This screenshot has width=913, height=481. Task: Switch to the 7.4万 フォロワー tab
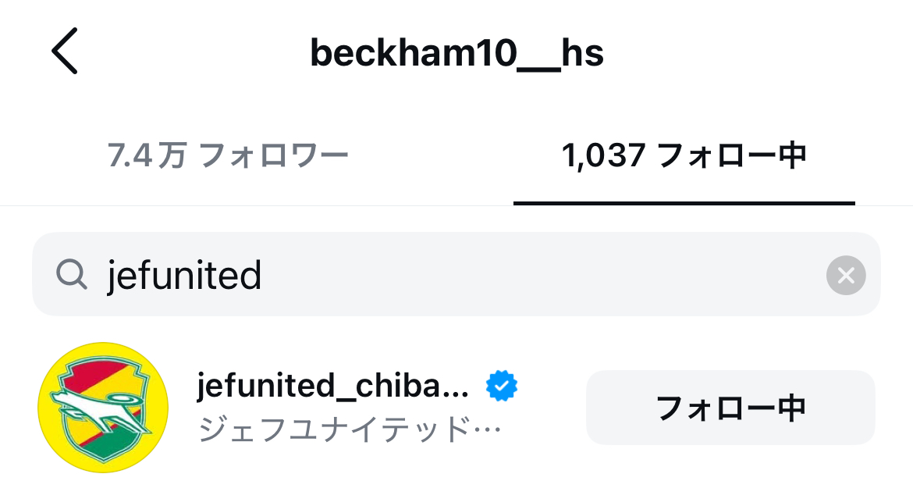click(228, 155)
